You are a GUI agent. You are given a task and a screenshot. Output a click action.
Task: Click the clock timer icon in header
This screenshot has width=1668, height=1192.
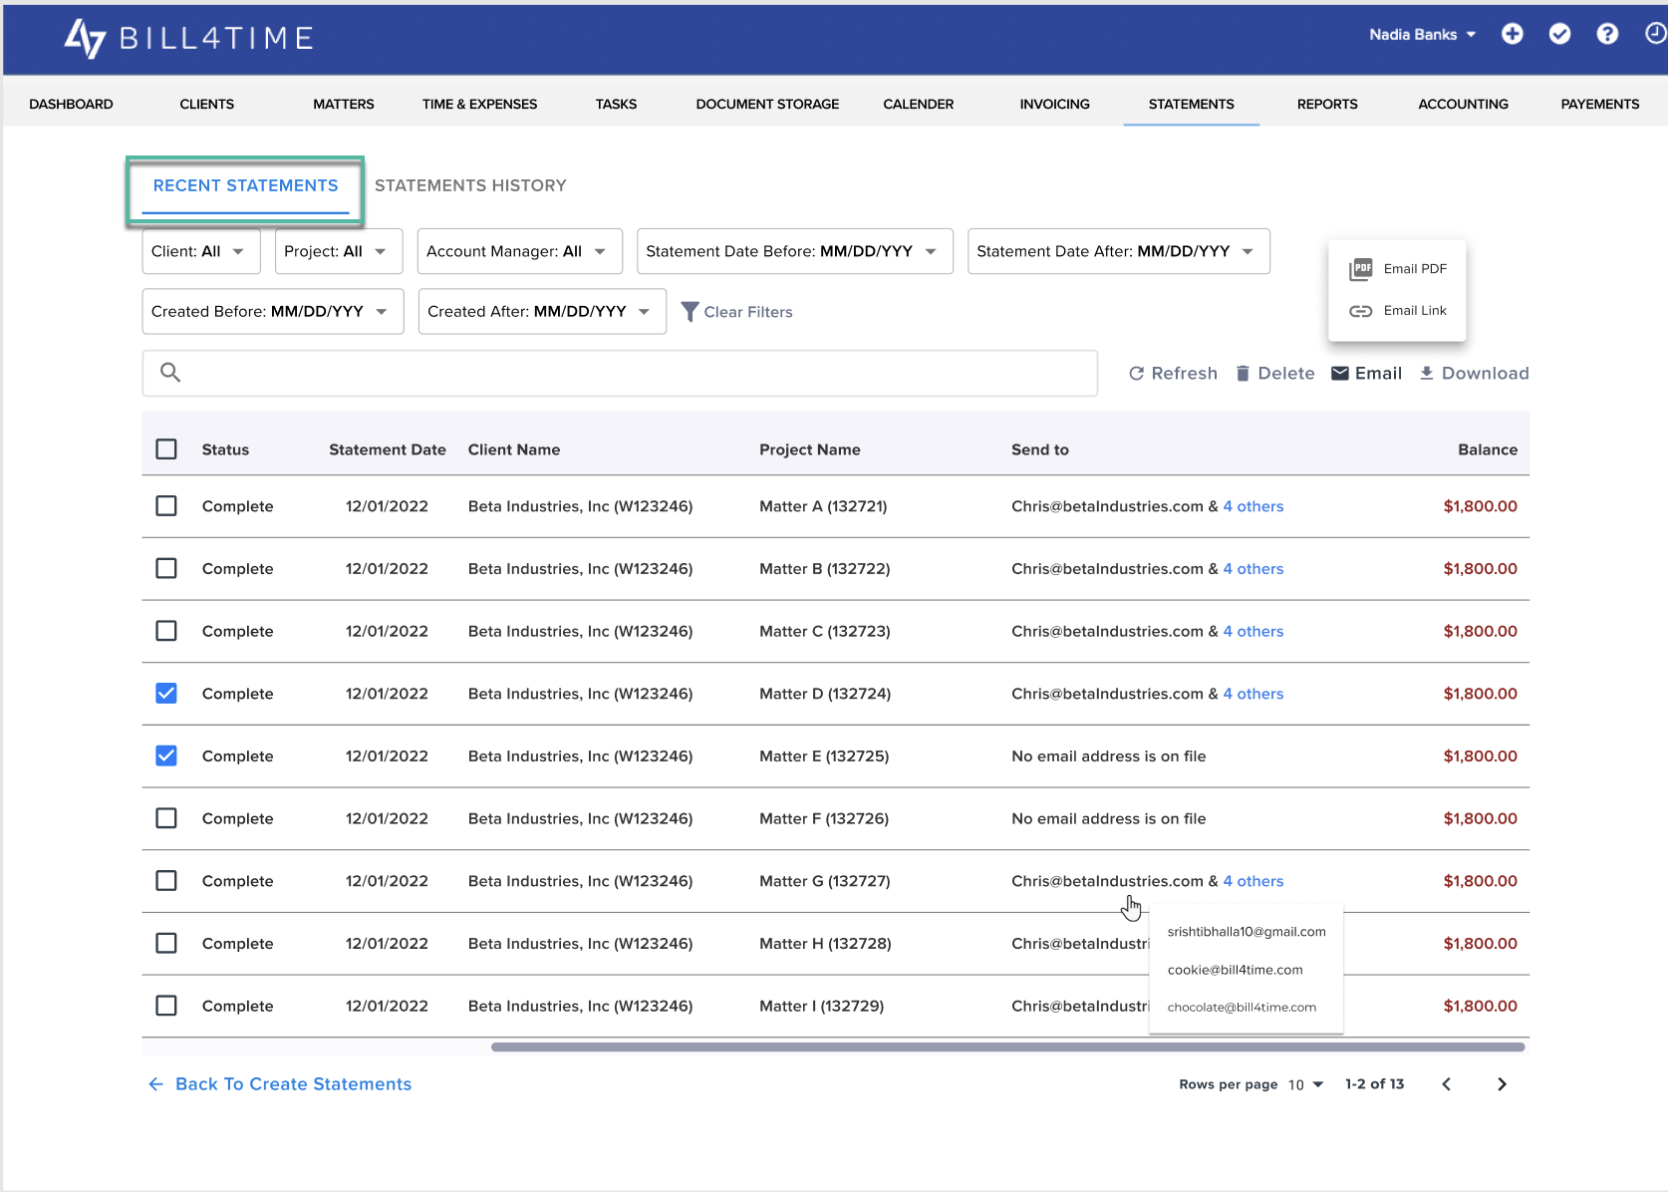click(1655, 34)
